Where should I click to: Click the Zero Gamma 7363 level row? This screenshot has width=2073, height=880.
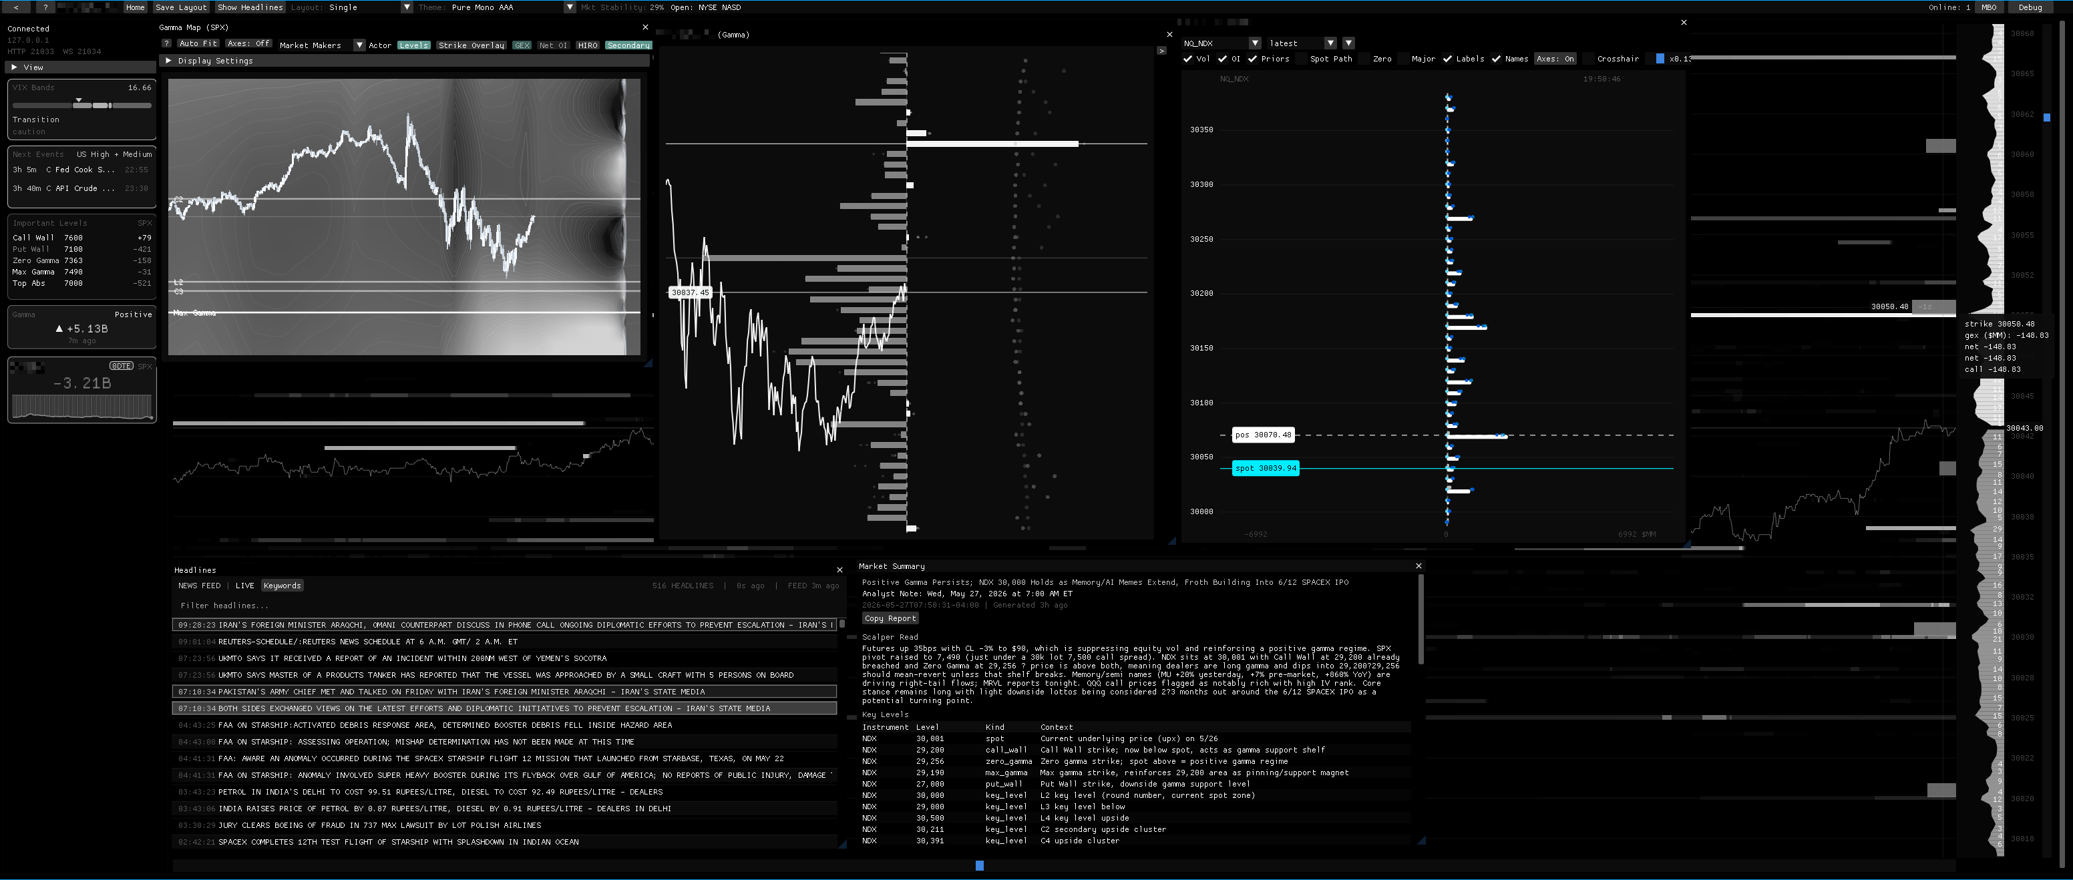click(81, 260)
